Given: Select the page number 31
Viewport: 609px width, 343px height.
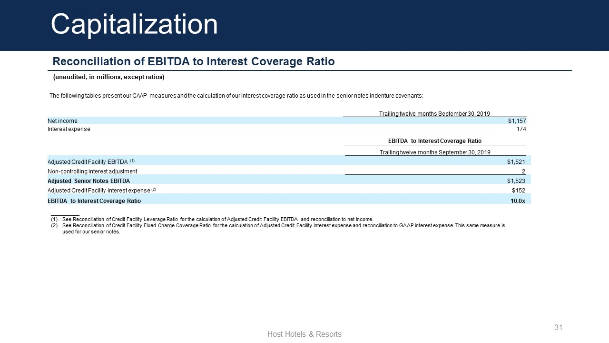Looking at the screenshot, I should [x=559, y=327].
